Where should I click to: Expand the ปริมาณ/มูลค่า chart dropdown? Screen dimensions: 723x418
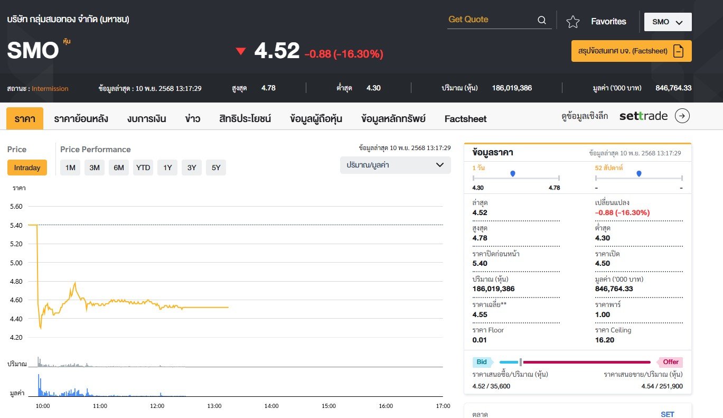[395, 165]
